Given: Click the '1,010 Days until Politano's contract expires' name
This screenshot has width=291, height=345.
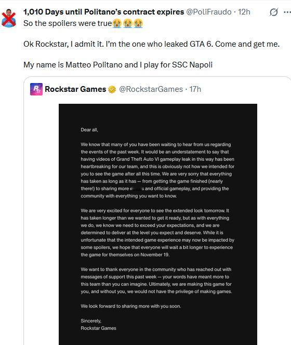Looking at the screenshot, I should pyautogui.click(x=103, y=12).
